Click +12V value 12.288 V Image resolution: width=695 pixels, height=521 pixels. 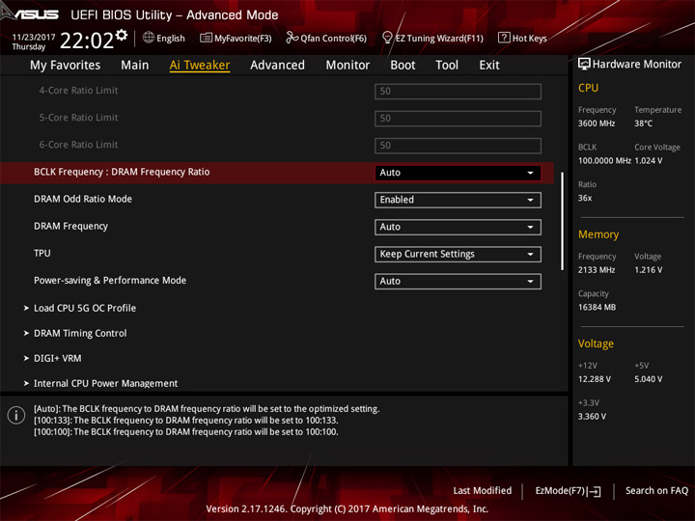595,379
